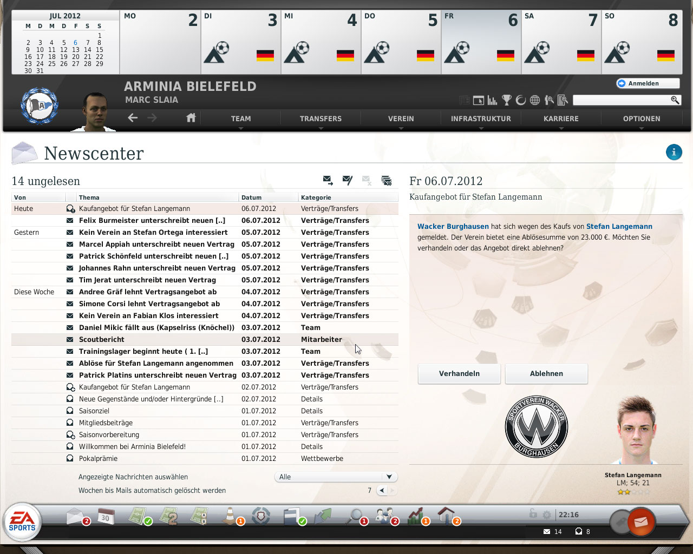The width and height of the screenshot is (693, 554).
Task: Open message Scoutbericht
Action: click(x=205, y=339)
